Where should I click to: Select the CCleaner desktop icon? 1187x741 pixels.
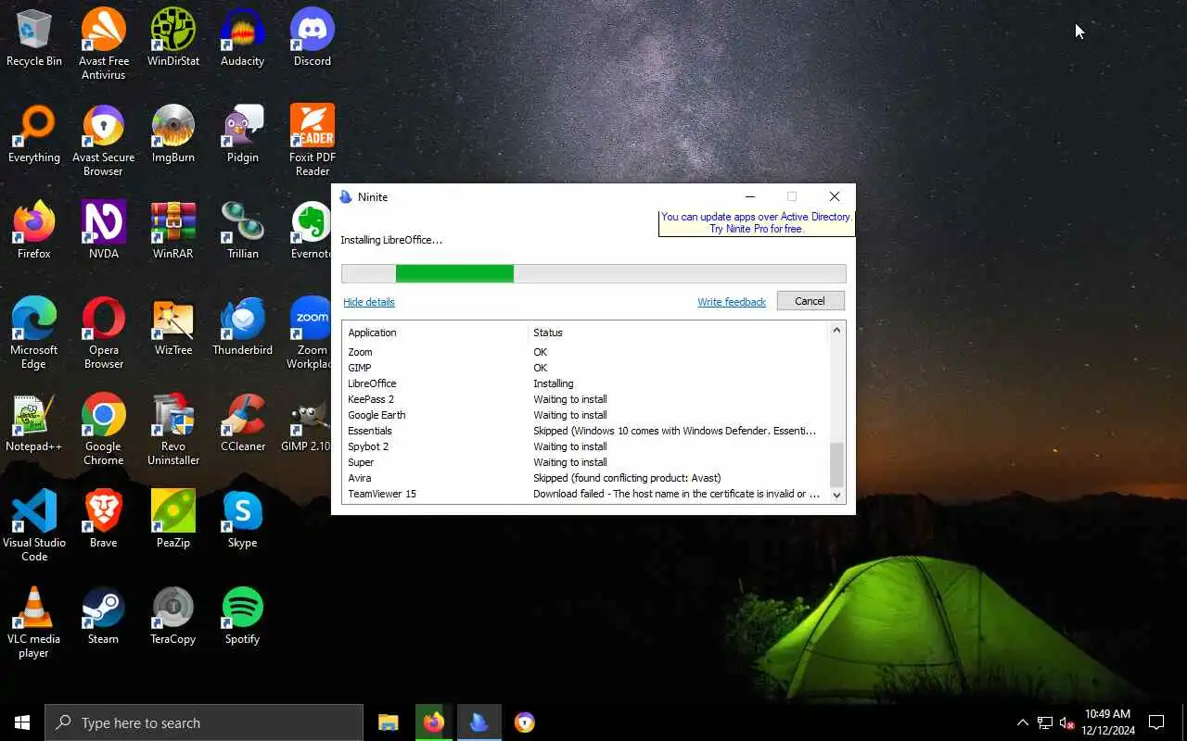(x=242, y=424)
